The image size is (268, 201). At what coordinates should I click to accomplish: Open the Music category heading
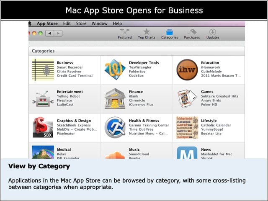[134, 149]
